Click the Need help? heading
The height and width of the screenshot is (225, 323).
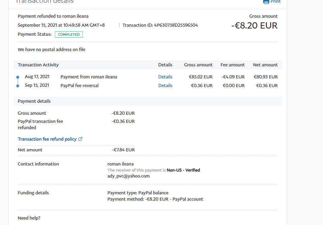pos(29,218)
